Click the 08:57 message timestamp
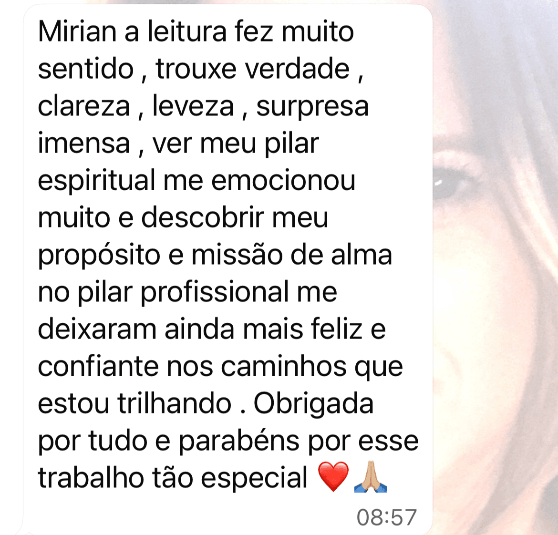 [386, 517]
